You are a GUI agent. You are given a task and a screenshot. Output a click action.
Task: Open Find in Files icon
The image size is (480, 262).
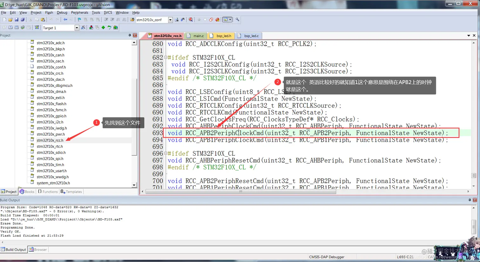[x=132, y=20]
